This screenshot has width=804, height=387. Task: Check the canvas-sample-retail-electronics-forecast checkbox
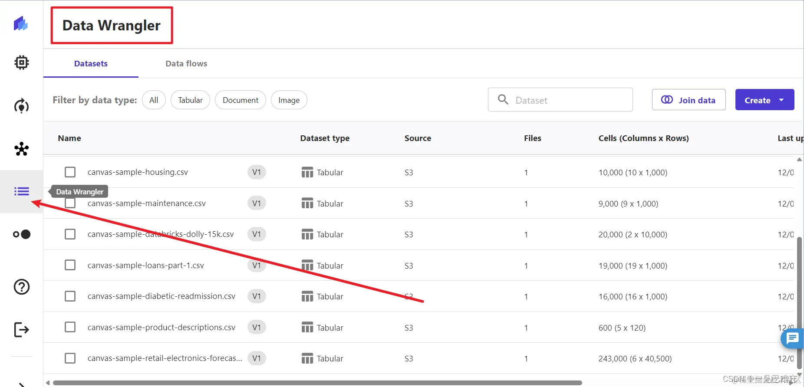point(70,358)
